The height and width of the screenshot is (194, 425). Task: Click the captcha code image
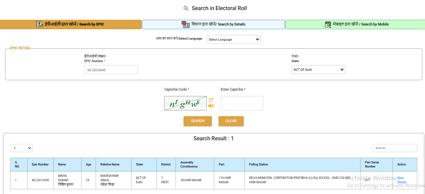[185, 103]
